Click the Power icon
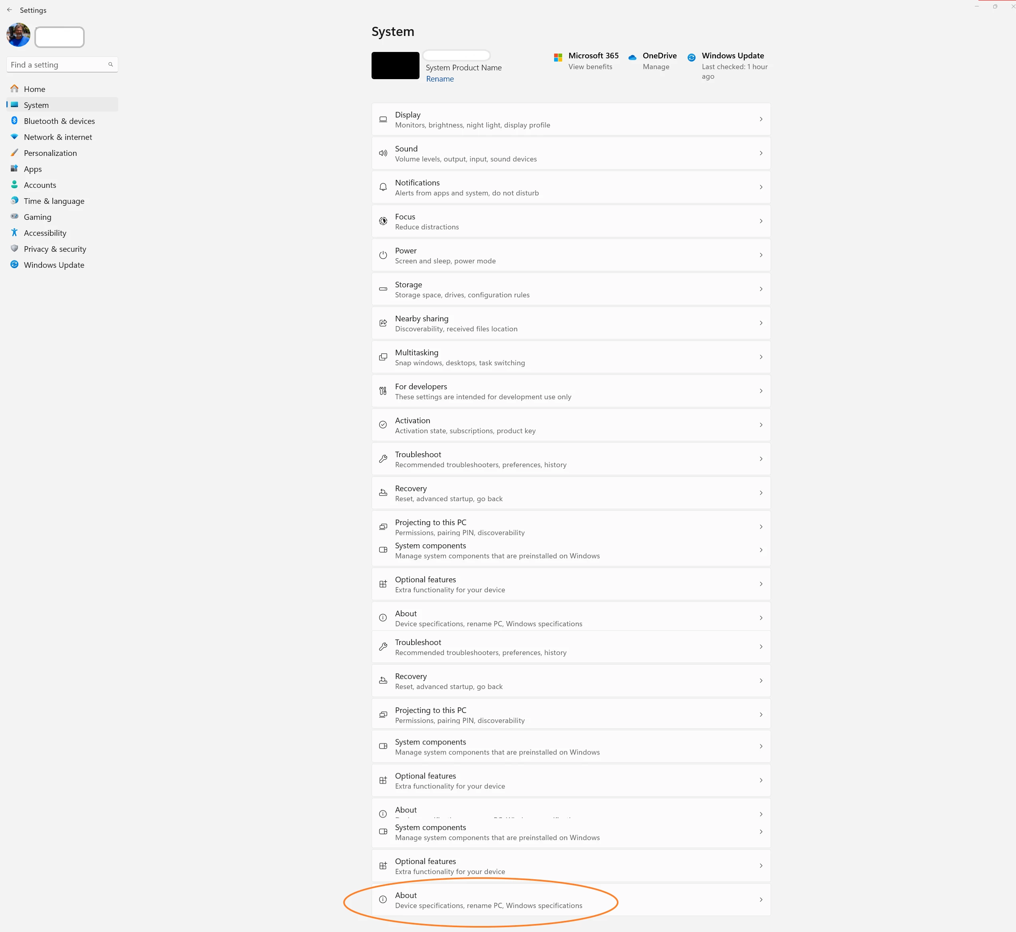1016x932 pixels. (x=383, y=255)
